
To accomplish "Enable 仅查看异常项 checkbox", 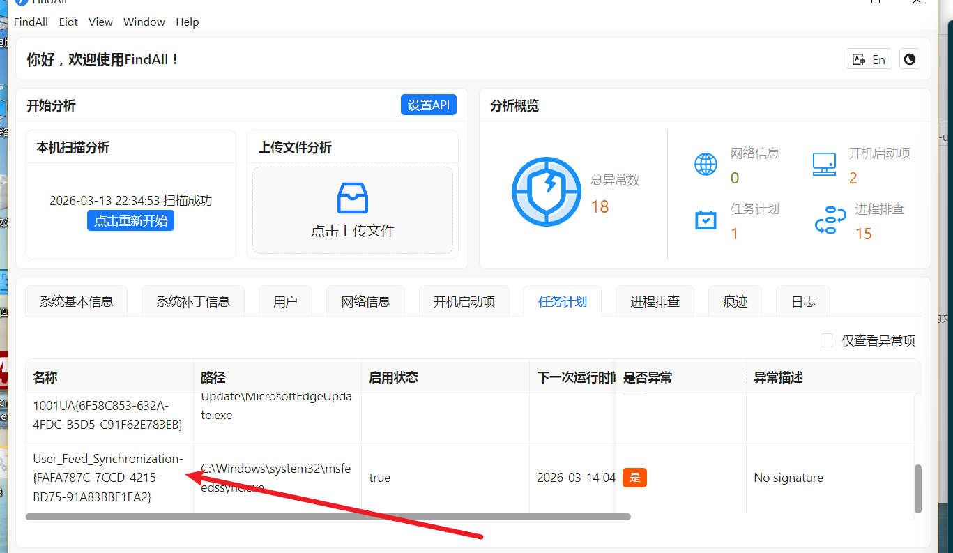I will click(x=828, y=340).
